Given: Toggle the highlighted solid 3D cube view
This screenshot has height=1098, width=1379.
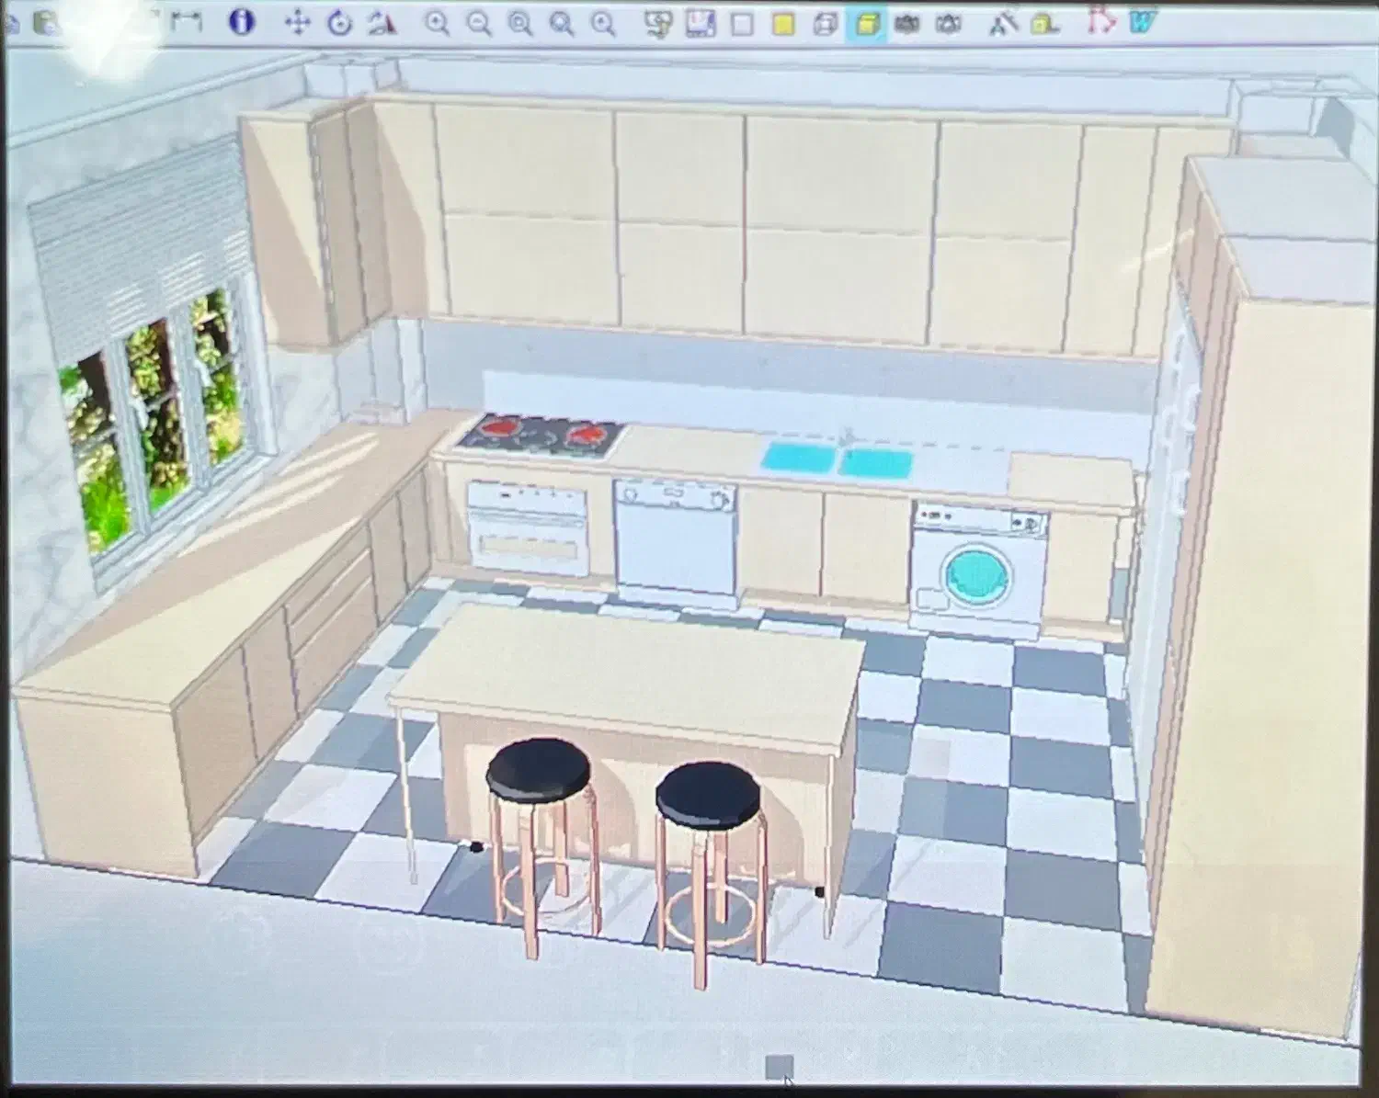Looking at the screenshot, I should [866, 24].
